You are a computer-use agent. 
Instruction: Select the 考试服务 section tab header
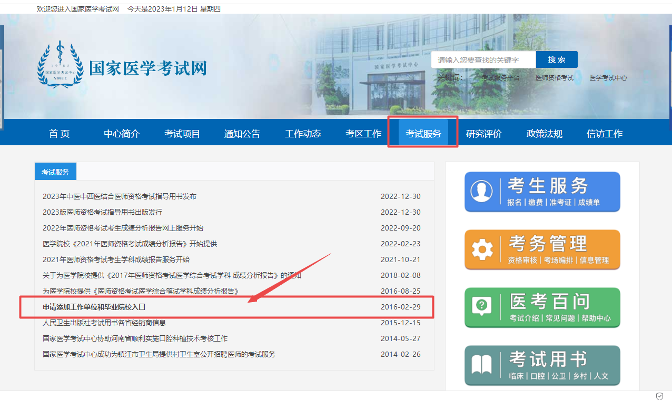pyautogui.click(x=55, y=172)
